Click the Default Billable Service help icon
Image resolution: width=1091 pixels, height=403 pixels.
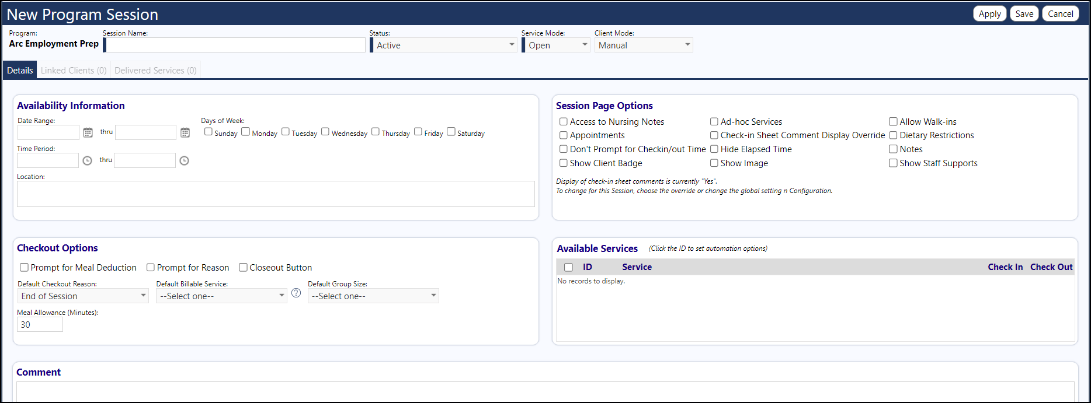[x=296, y=293]
